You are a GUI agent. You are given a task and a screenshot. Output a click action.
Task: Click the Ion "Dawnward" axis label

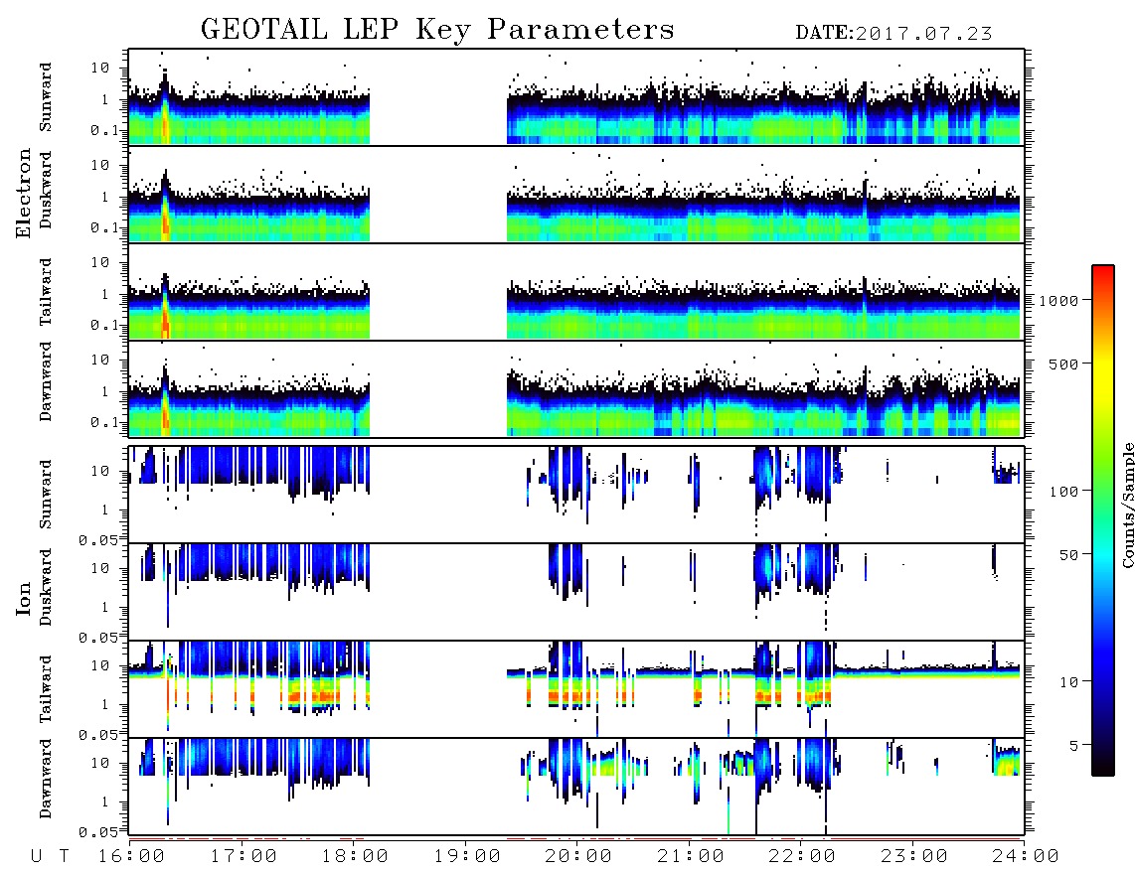(46, 778)
